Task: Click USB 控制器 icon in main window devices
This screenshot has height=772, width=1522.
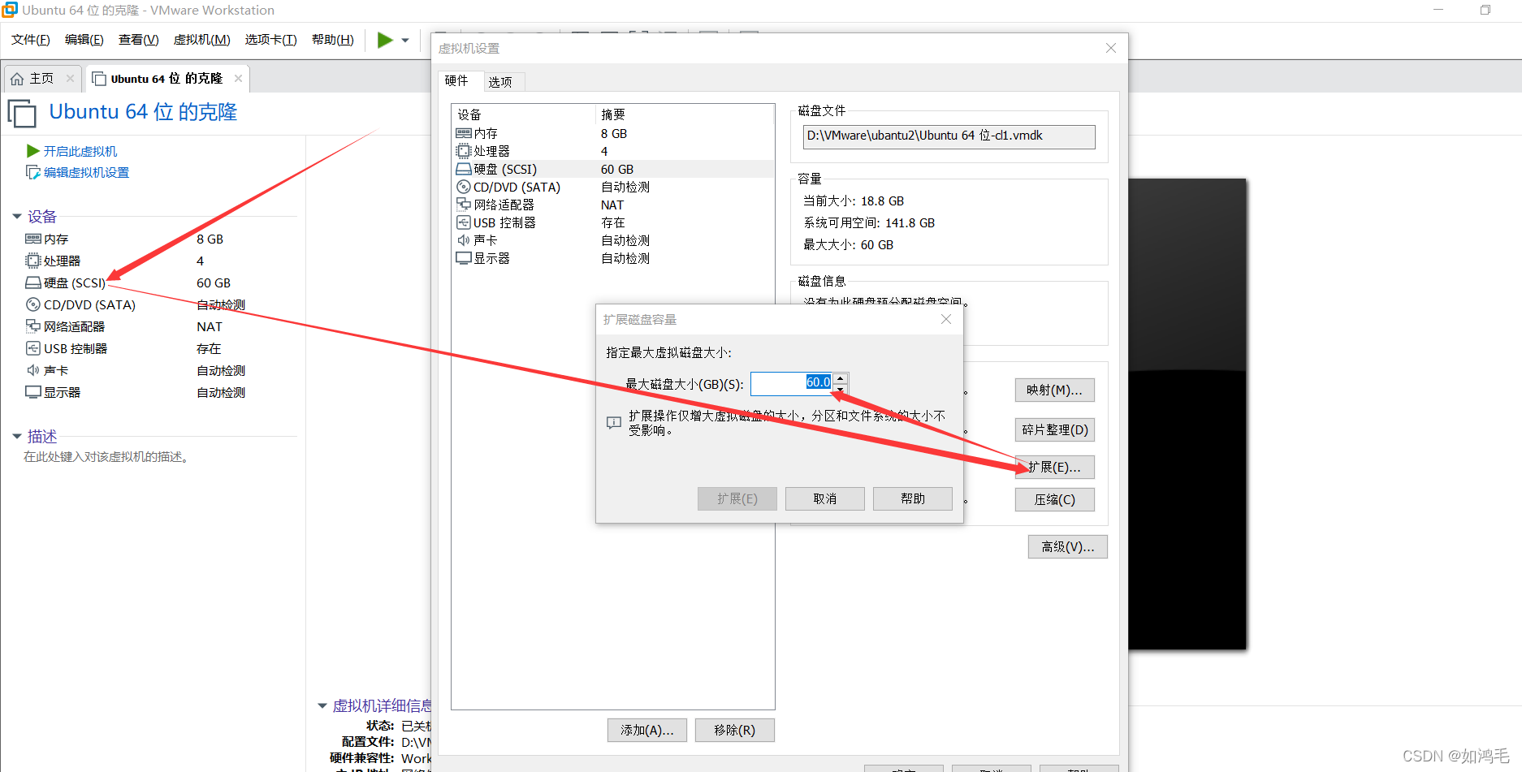Action: pos(33,348)
